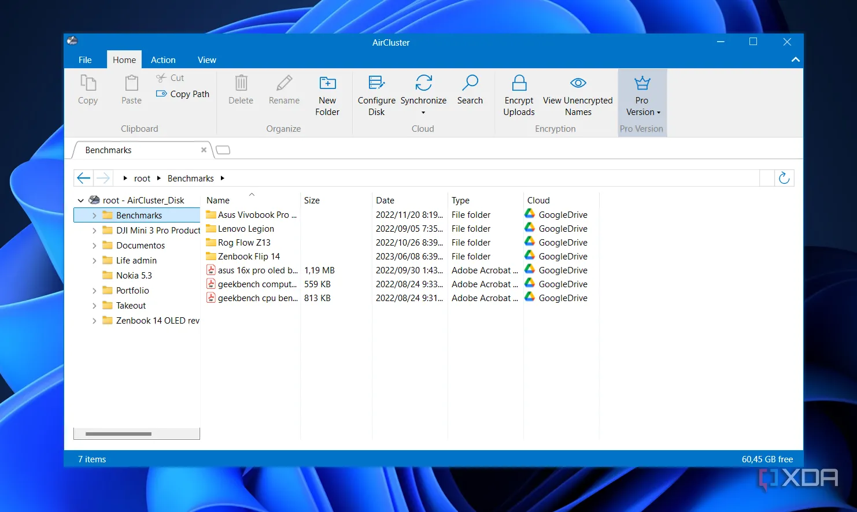Open the Synchronize dropdown arrow
Image resolution: width=857 pixels, height=512 pixels.
tap(423, 113)
